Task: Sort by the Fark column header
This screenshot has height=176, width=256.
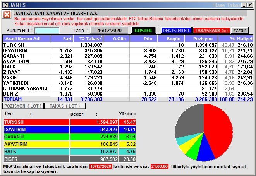Action: coord(62,39)
